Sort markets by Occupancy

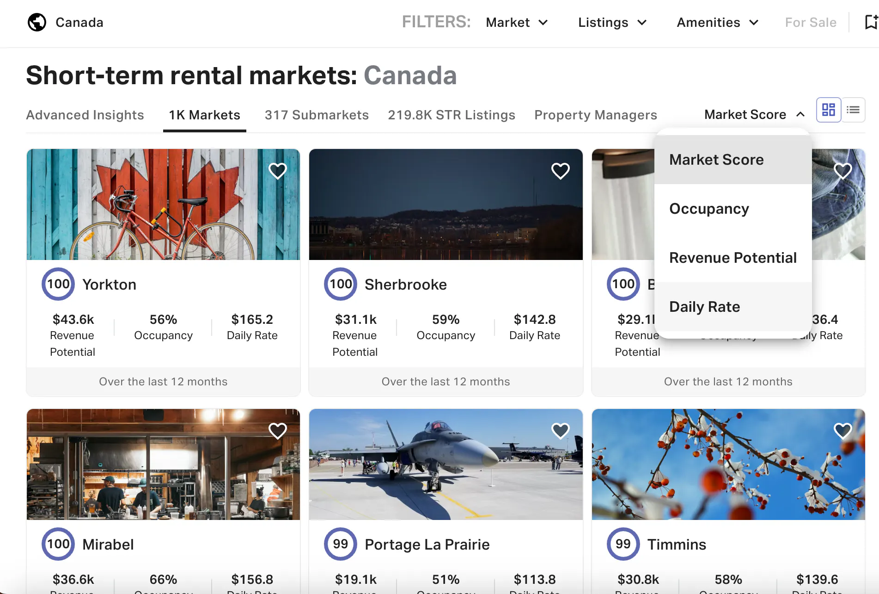733,209
